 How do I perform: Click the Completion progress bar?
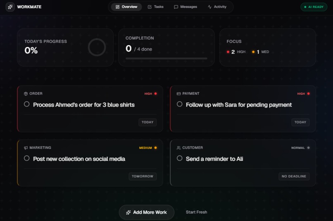(x=166, y=58)
